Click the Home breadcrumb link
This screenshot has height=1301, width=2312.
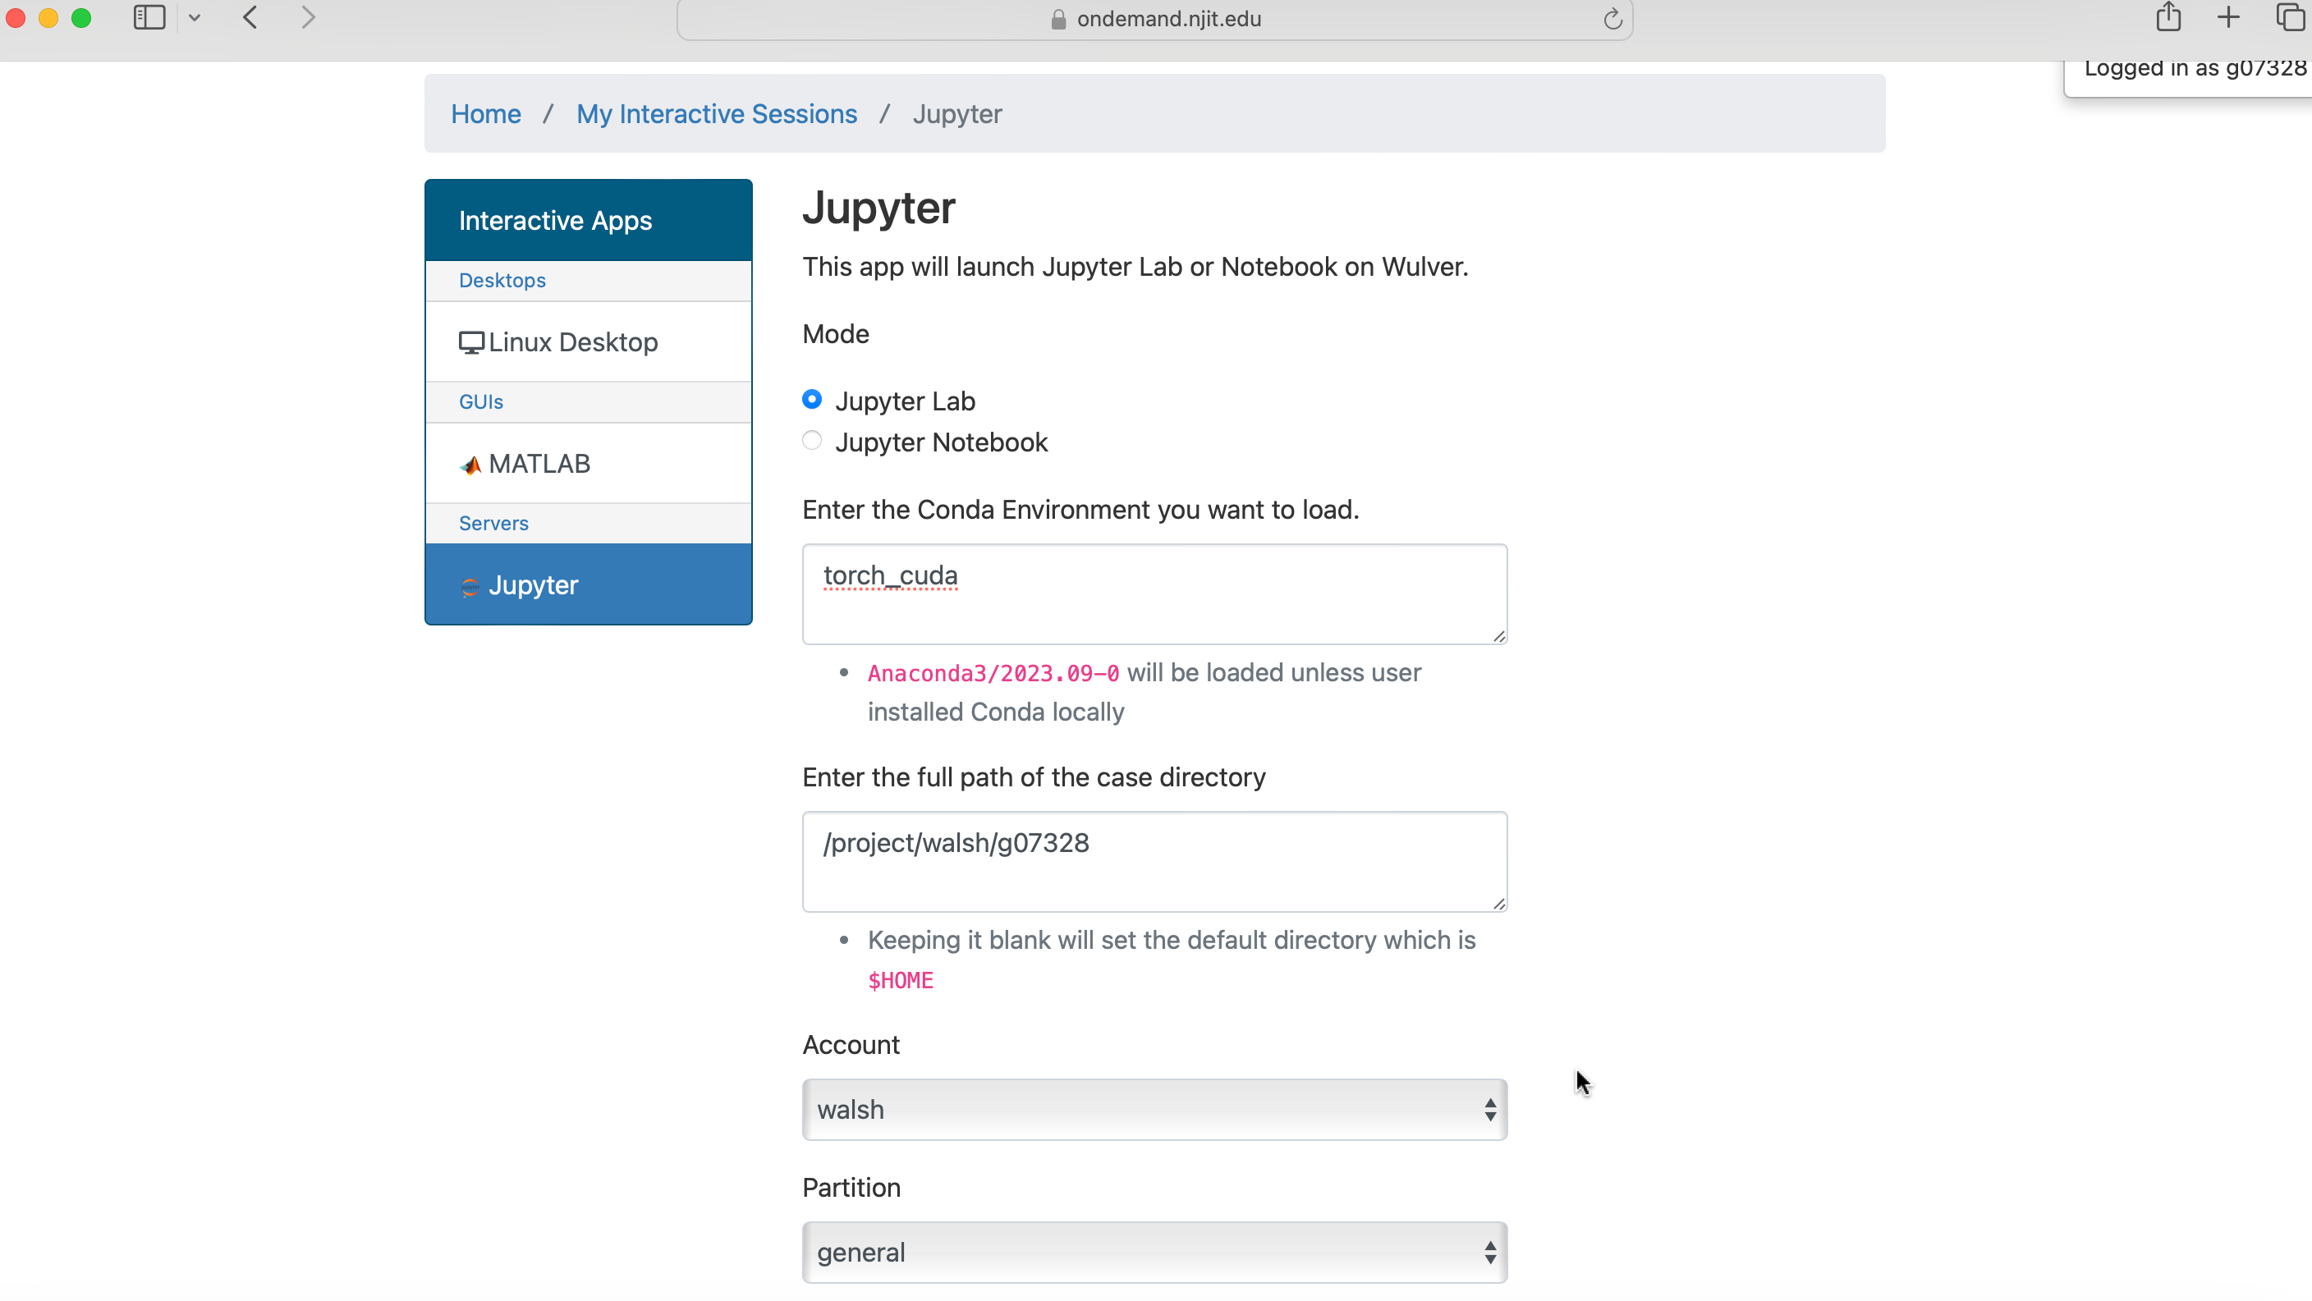(486, 112)
